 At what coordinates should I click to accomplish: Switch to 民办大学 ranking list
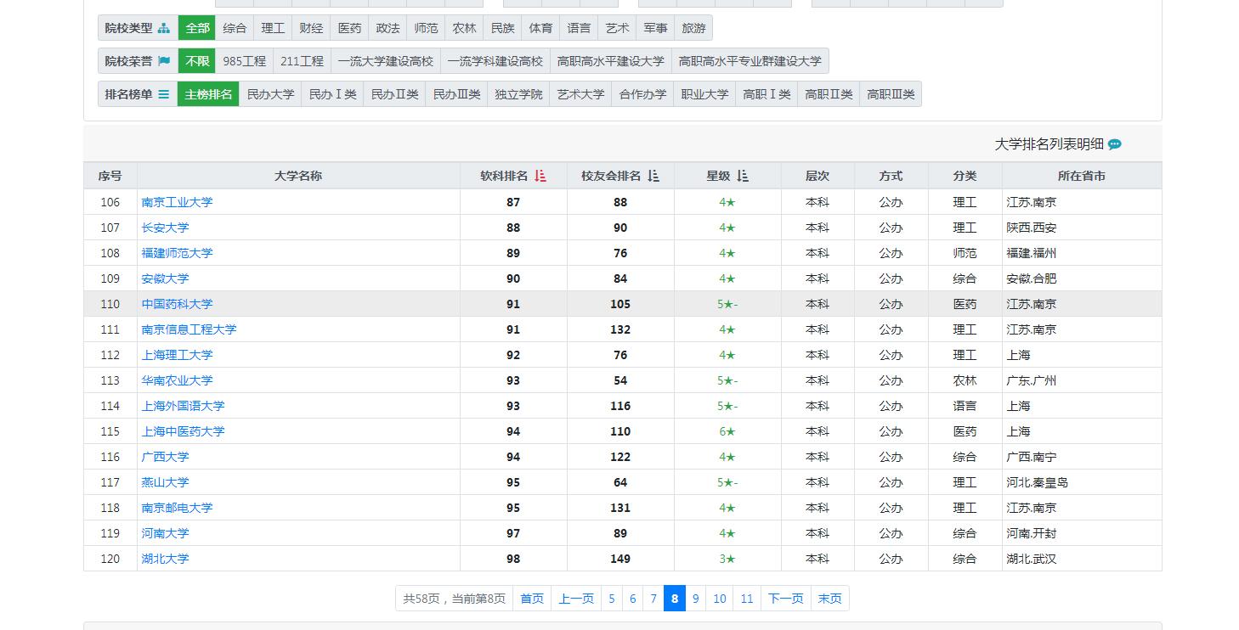(x=270, y=94)
